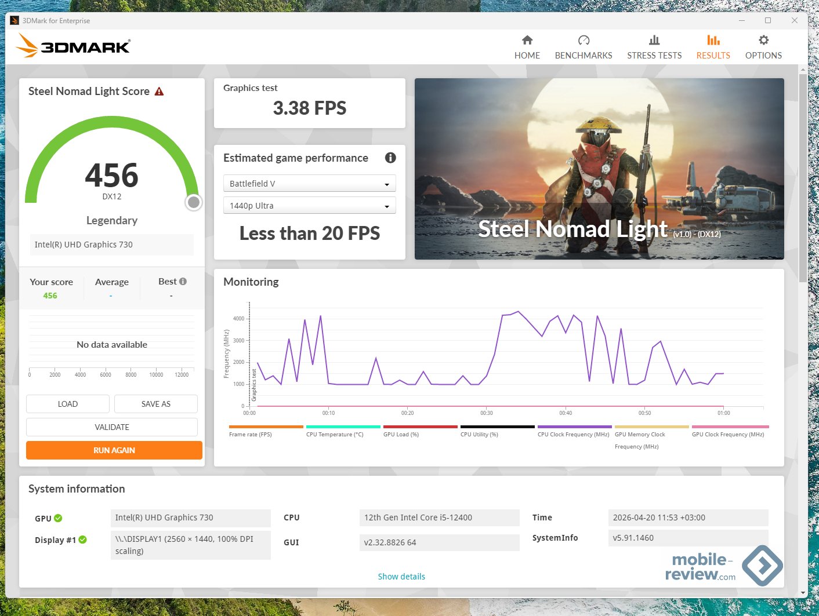The height and width of the screenshot is (616, 819).
Task: Expand system info with Show details
Action: click(401, 577)
